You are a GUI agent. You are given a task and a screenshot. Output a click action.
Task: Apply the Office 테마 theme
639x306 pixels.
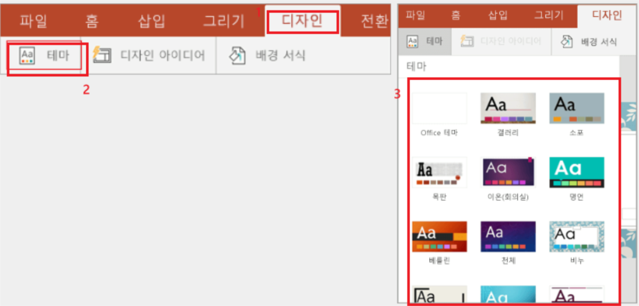[x=440, y=108]
